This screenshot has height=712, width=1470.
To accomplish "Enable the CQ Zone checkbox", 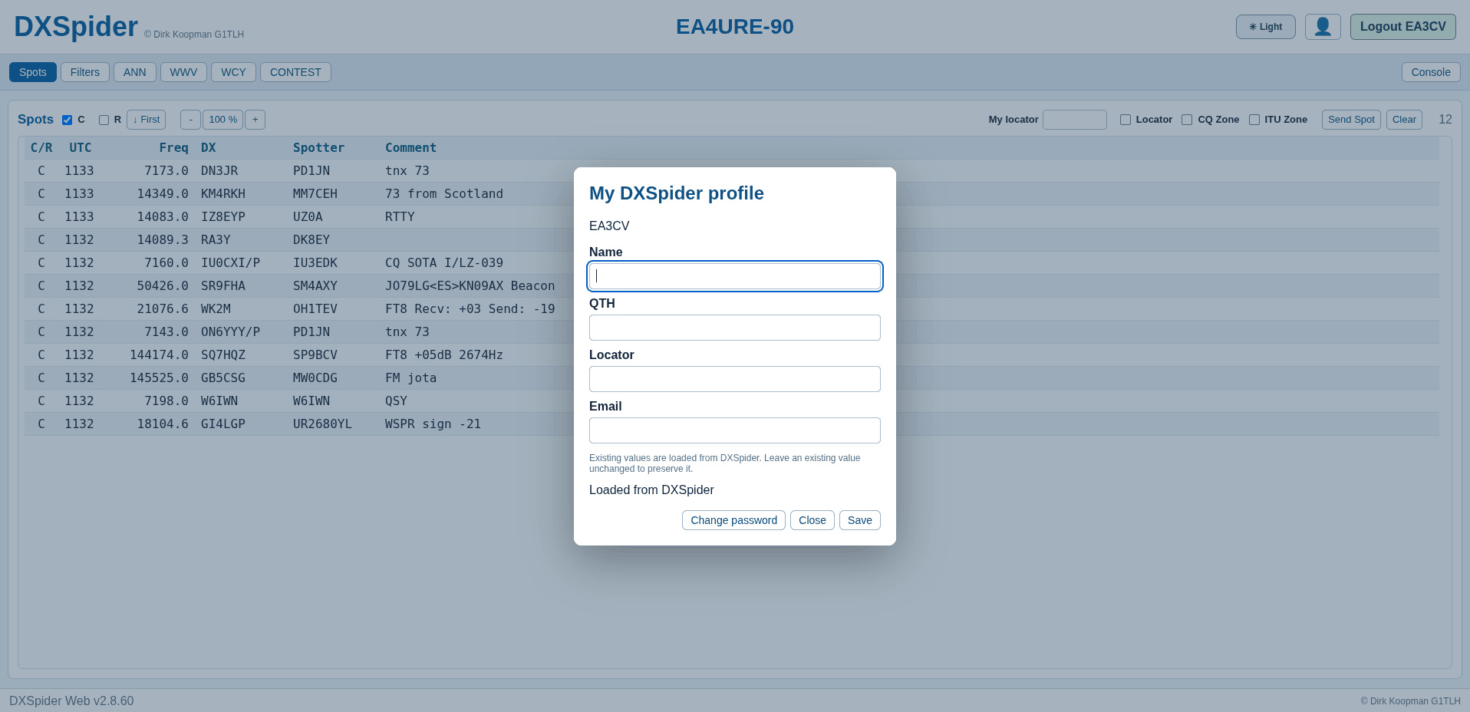I will 1187,120.
